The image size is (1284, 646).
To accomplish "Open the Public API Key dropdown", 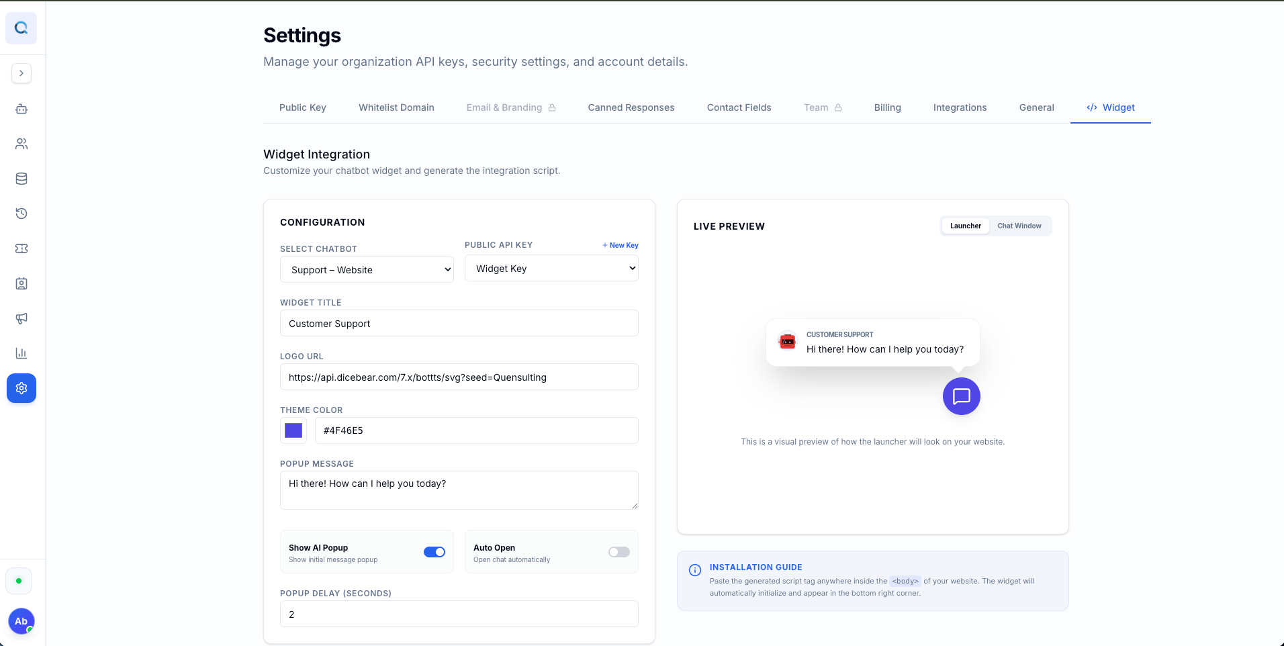I will point(551,268).
